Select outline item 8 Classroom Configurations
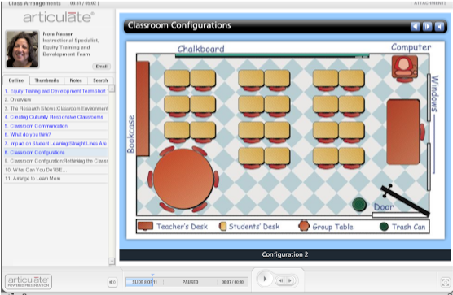 55,152
